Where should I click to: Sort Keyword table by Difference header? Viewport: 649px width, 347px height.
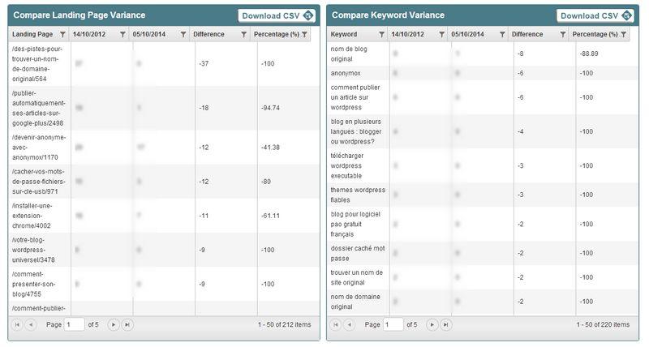pyautogui.click(x=527, y=34)
